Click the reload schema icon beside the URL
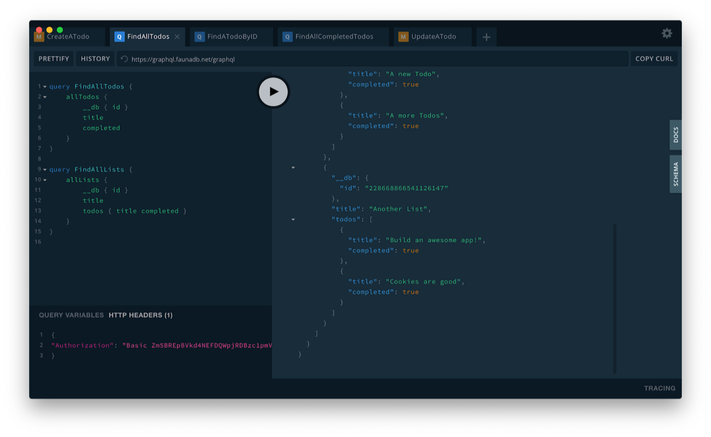Screen dimensions: 711x437 pyautogui.click(x=124, y=59)
